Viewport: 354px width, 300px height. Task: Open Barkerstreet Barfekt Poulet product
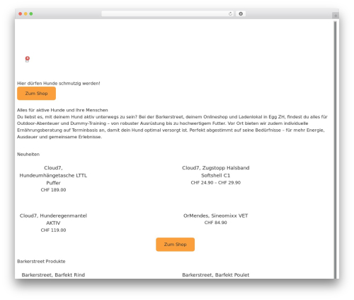point(216,275)
